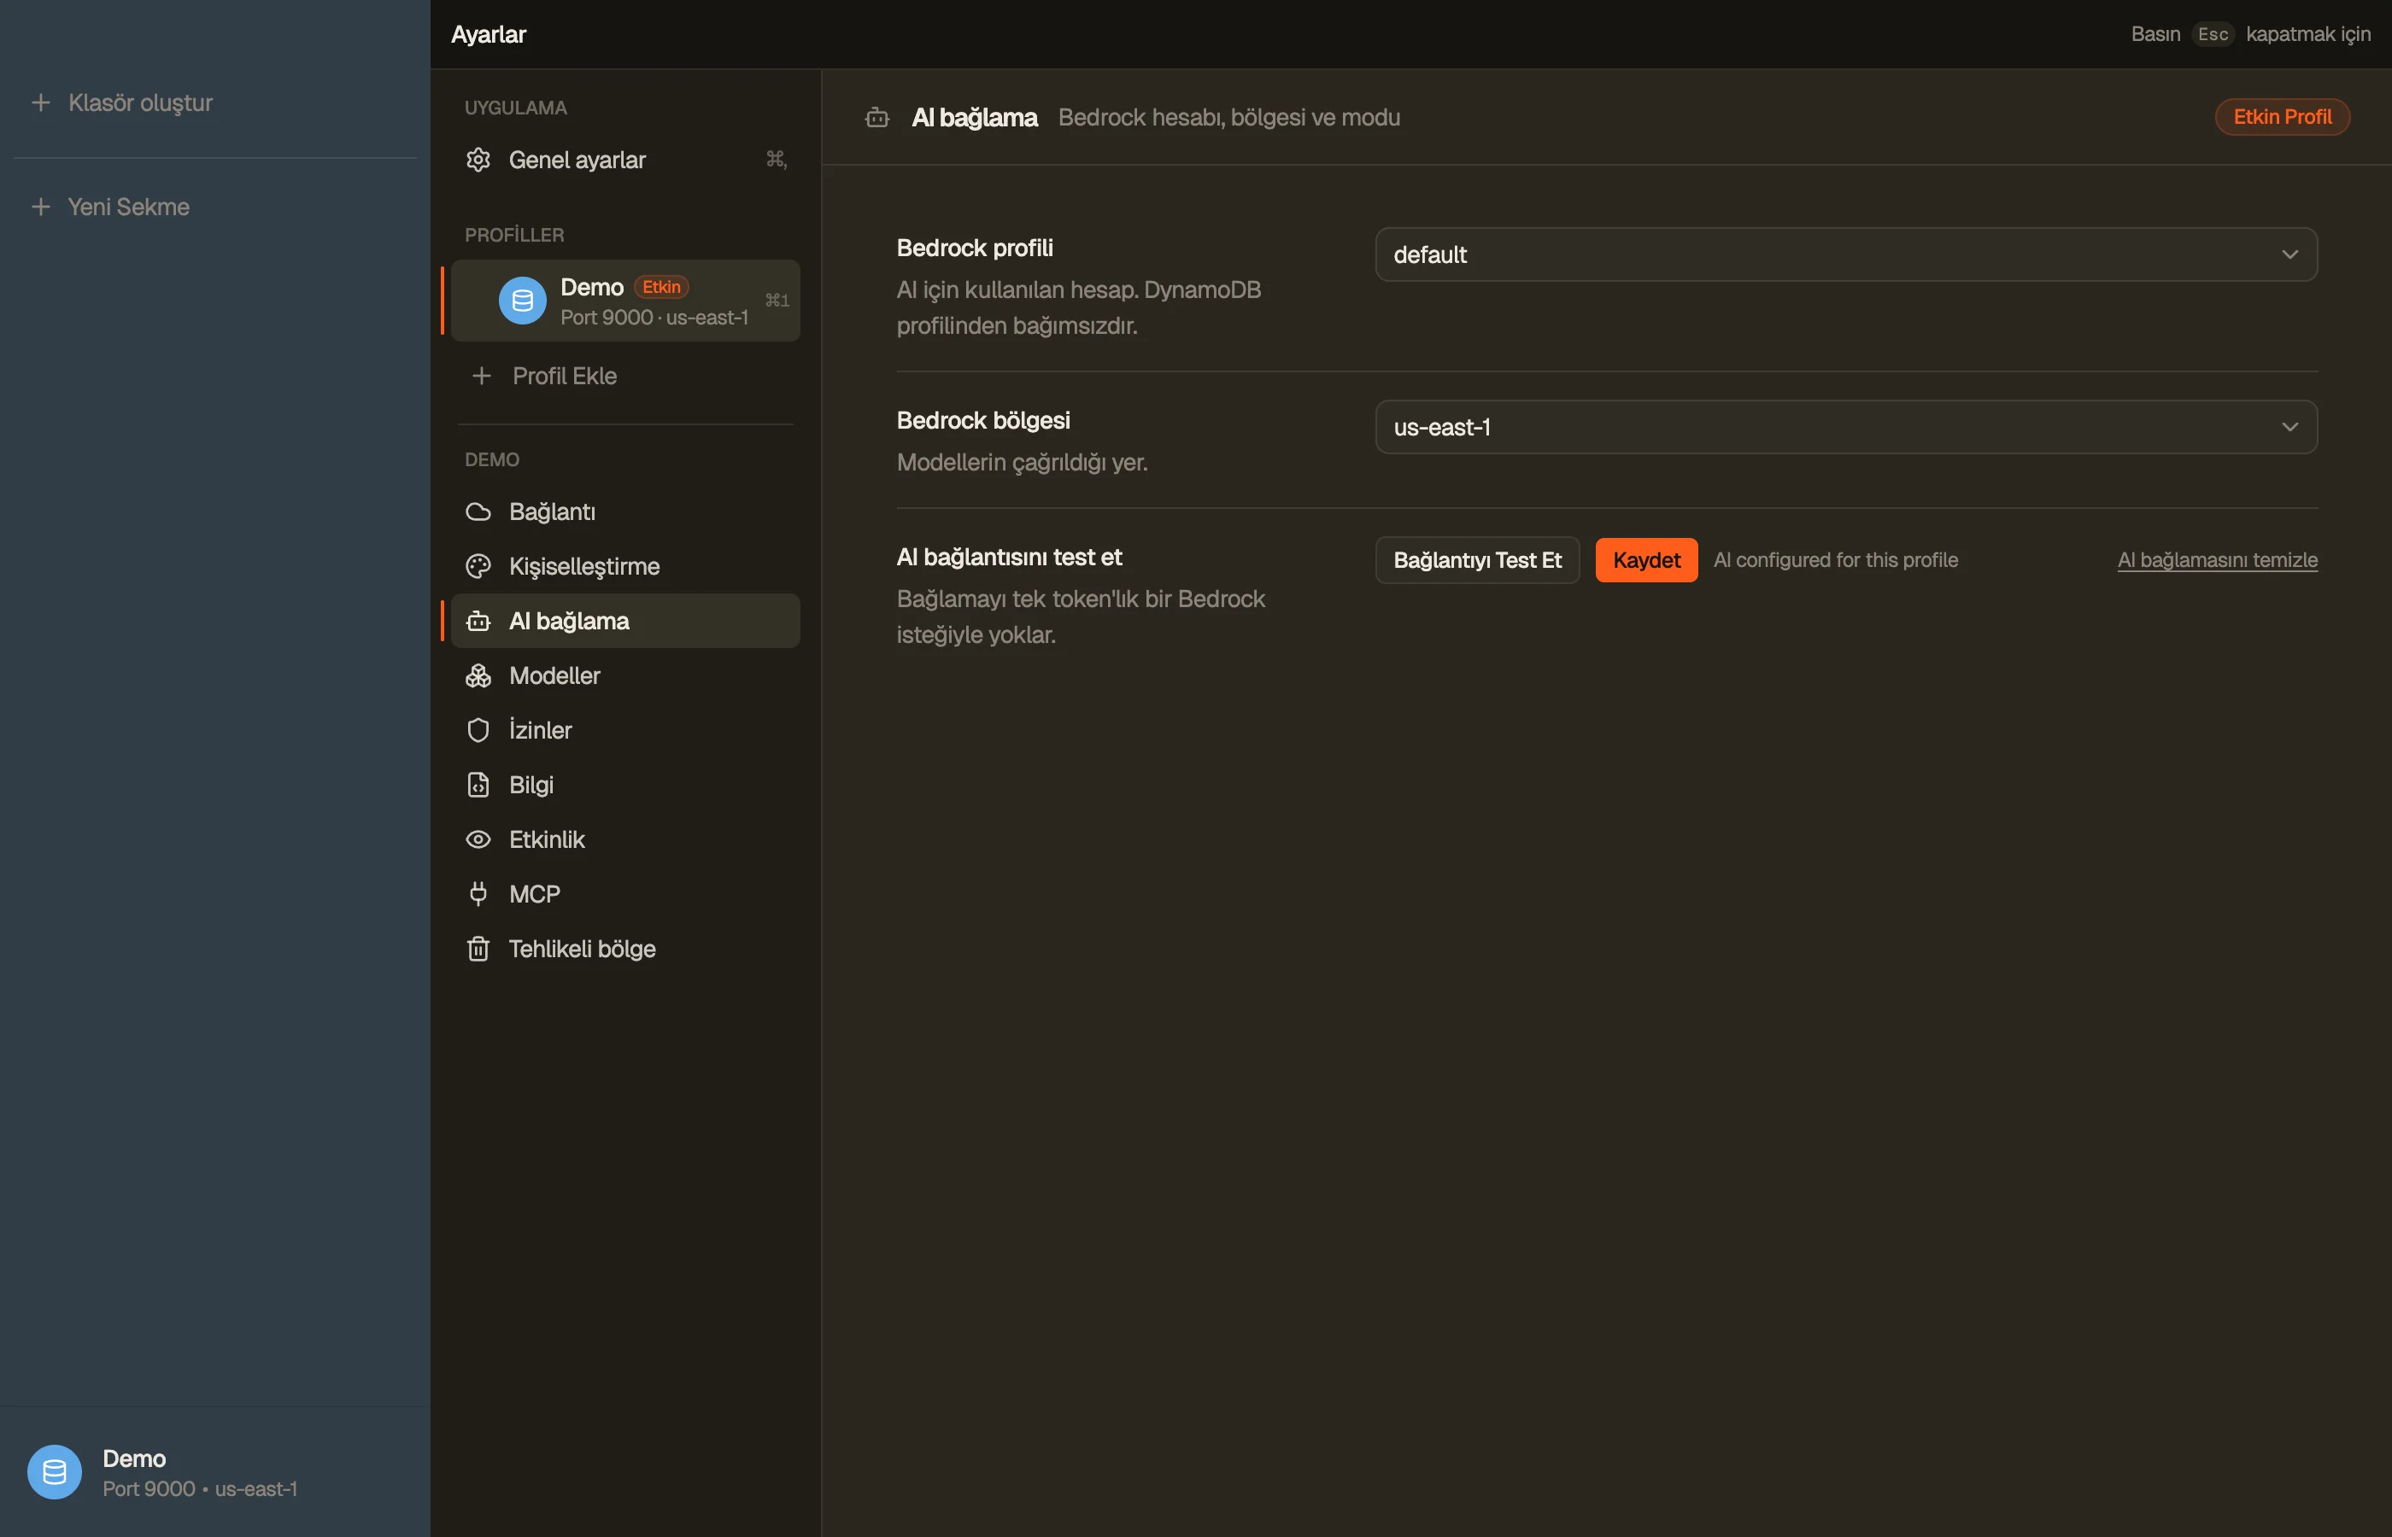Click the Modellerin çağrıldığı yer. description
This screenshot has height=1537, width=2392.
tap(1023, 462)
